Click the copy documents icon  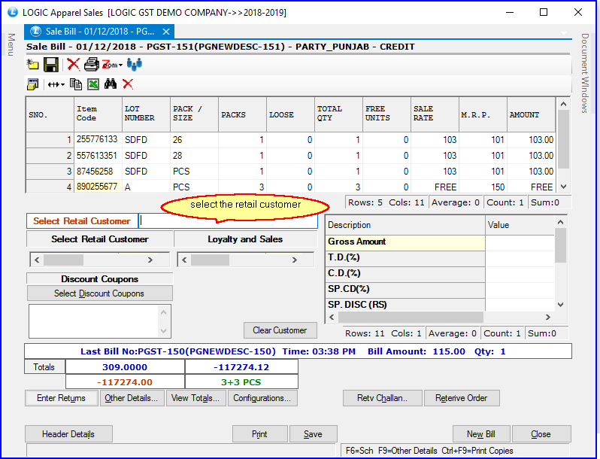pos(76,84)
